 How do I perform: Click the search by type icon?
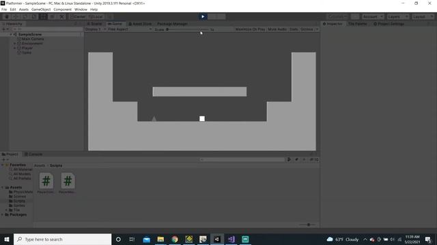[x=289, y=159]
